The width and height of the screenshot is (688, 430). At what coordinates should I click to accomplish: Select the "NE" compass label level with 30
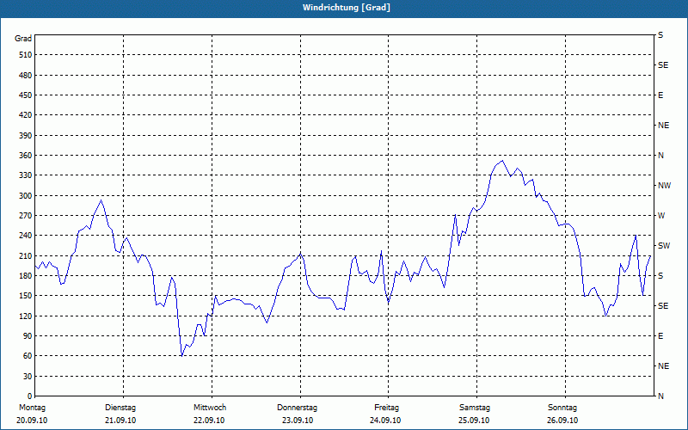664,366
